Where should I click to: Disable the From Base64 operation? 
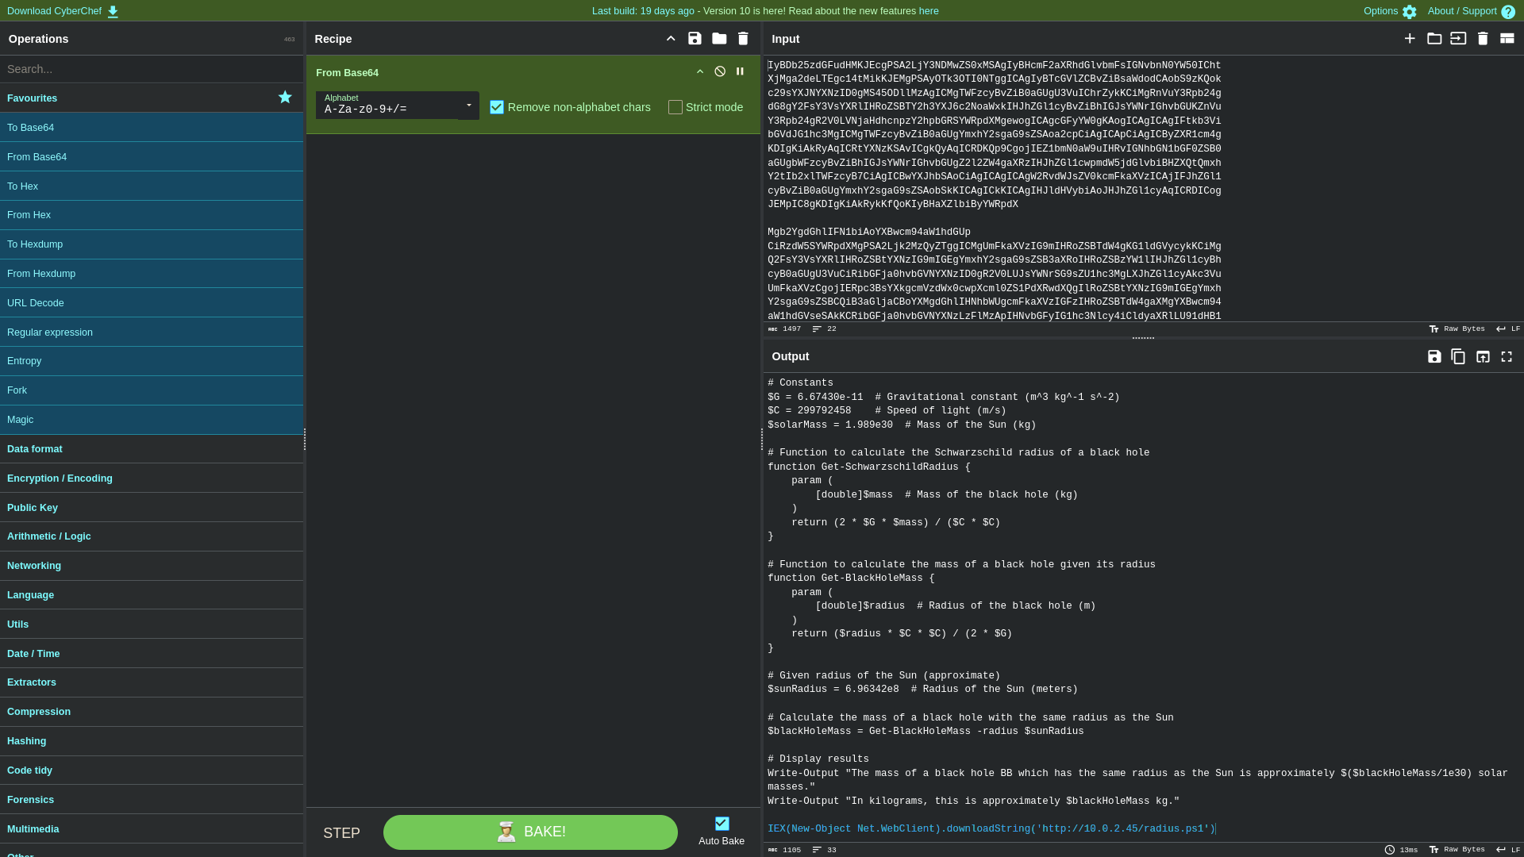click(x=720, y=71)
